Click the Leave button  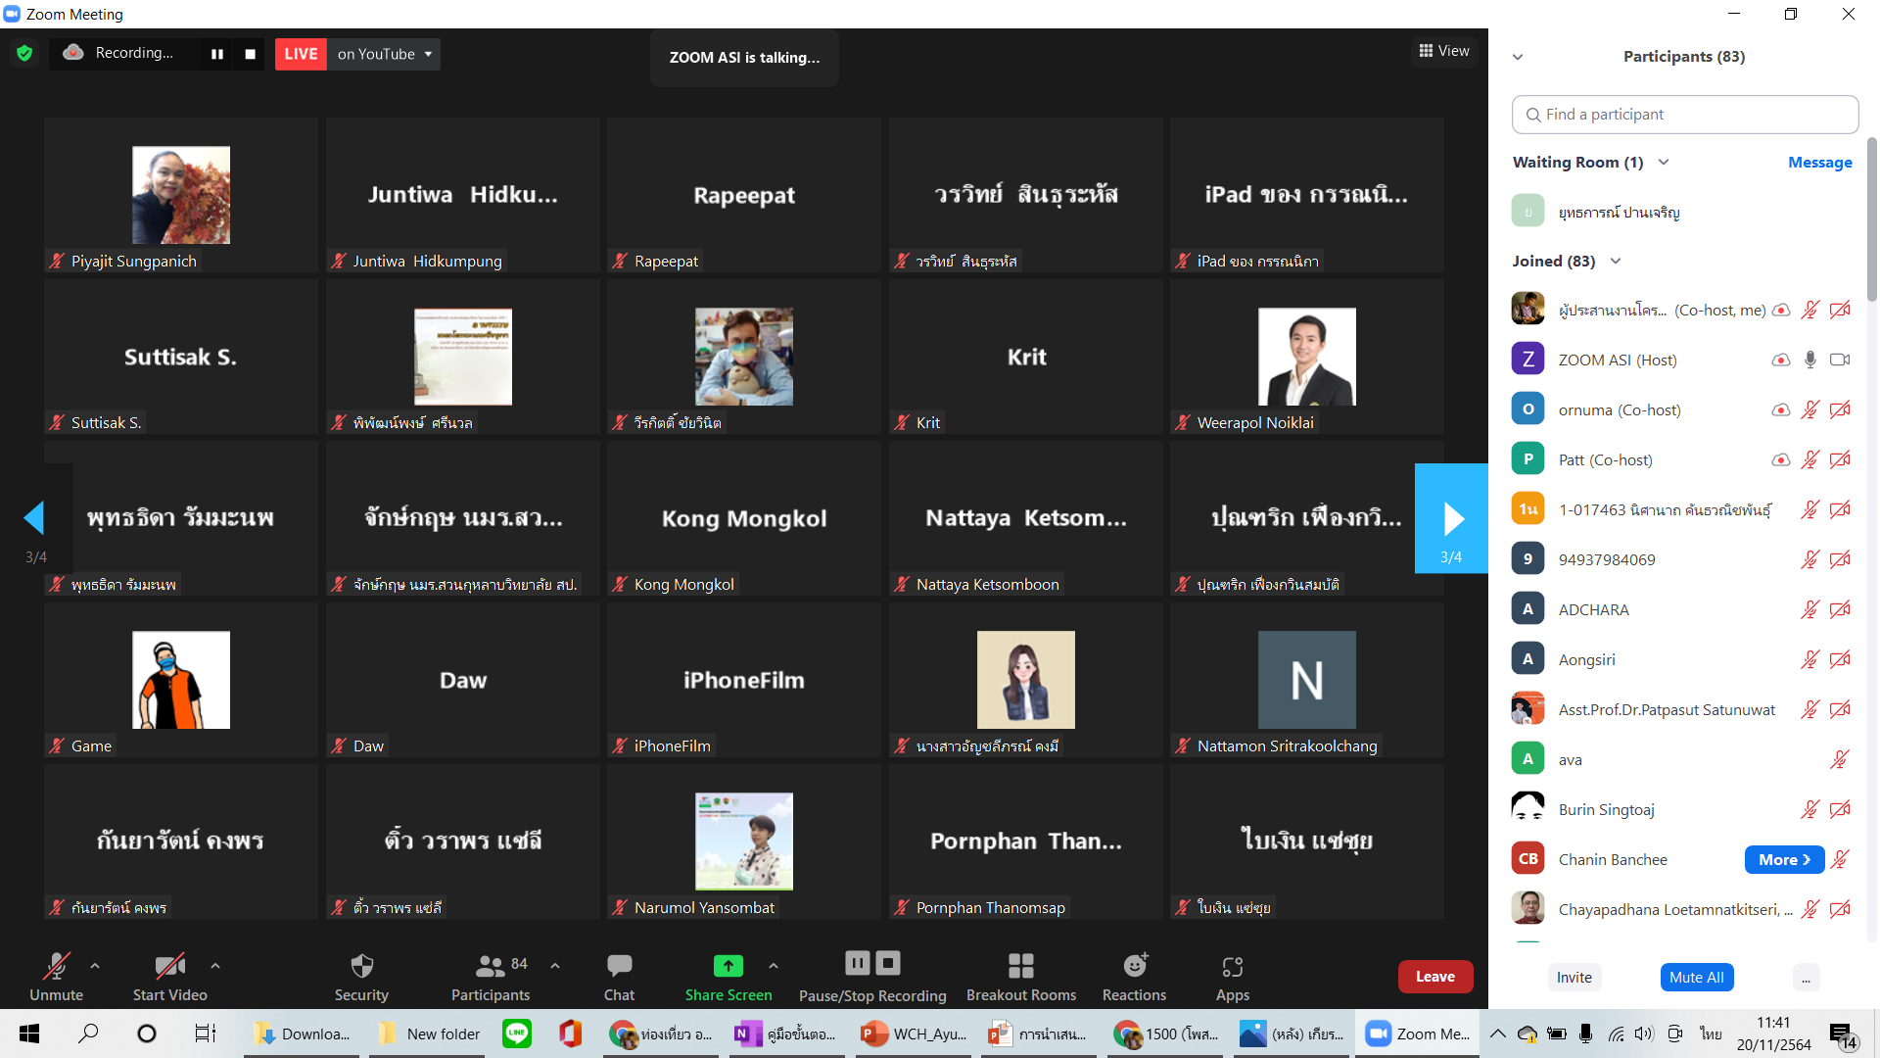point(1435,977)
